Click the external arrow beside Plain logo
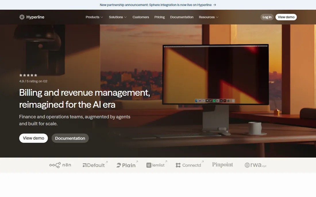This screenshot has width=316, height=197. point(137,161)
